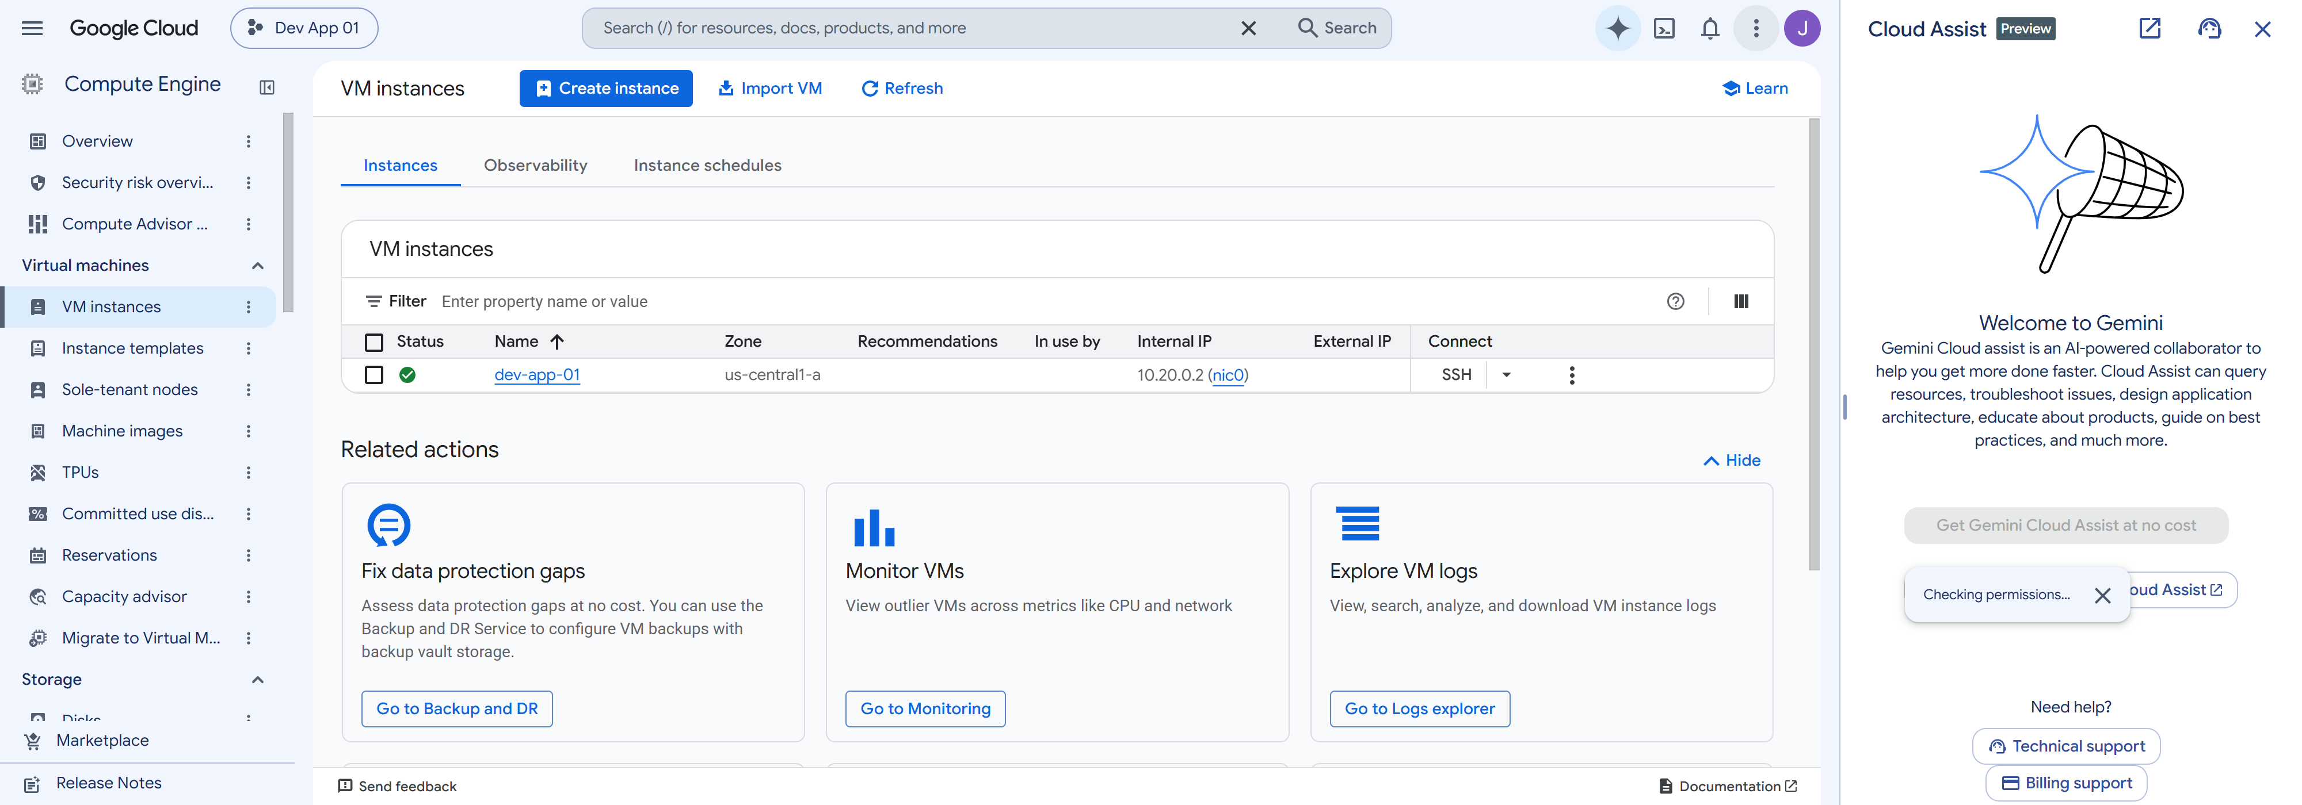Open three-dot menu beside Machine images
2302x805 pixels.
[249, 431]
